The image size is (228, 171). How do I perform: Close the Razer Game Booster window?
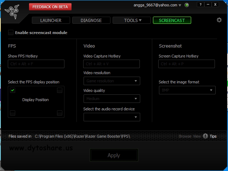click(215, 5)
